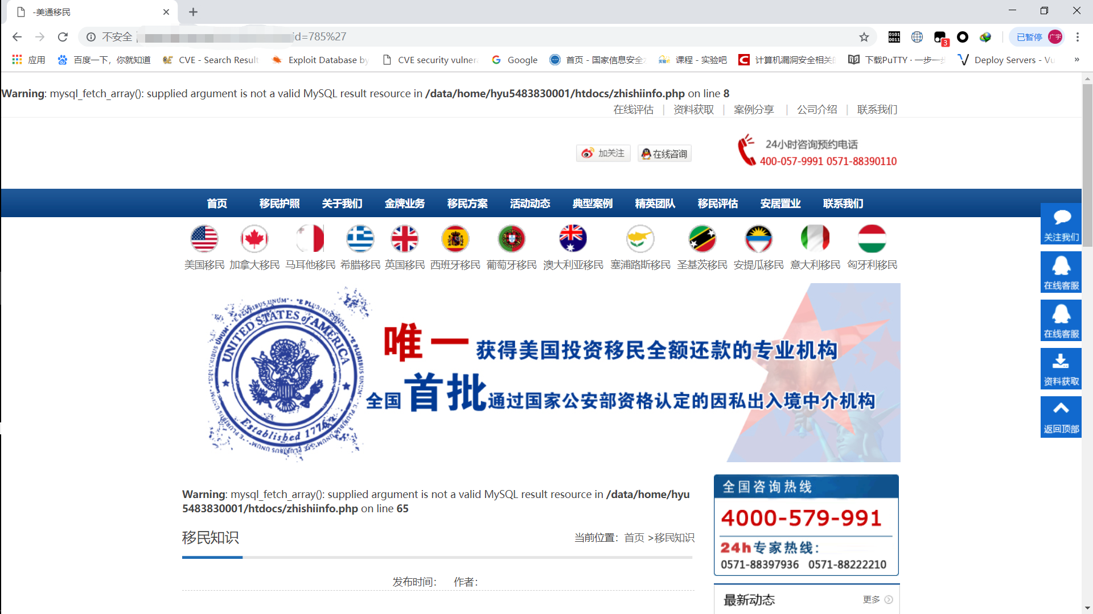The width and height of the screenshot is (1093, 614).
Task: Bookmark this page with the star icon
Action: 864,37
